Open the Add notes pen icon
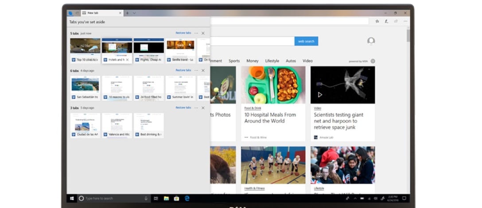Image resolution: width=482 pixels, height=208 pixels. tap(386, 21)
